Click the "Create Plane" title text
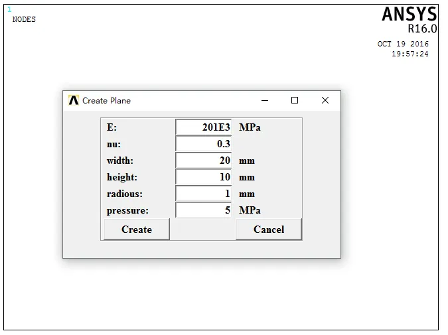This screenshot has height=335, width=448. (x=106, y=101)
